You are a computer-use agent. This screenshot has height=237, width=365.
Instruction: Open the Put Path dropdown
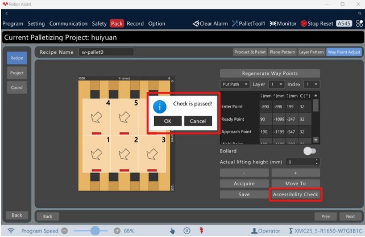[x=235, y=84]
